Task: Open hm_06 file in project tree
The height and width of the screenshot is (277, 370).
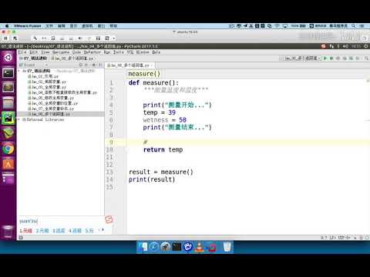Action: click(x=52, y=103)
